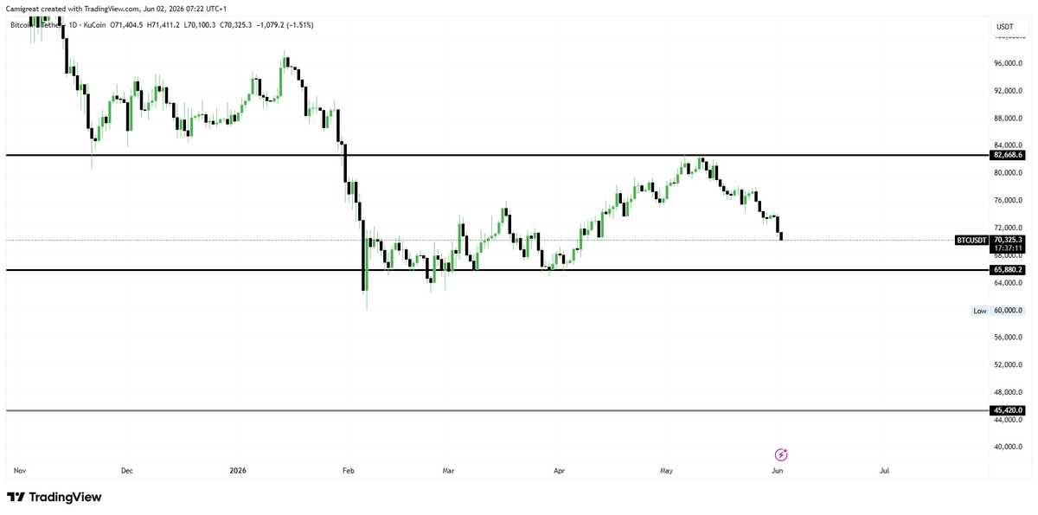Click the Apr time axis label
Viewport: 1038px width, 515px height.
click(560, 471)
